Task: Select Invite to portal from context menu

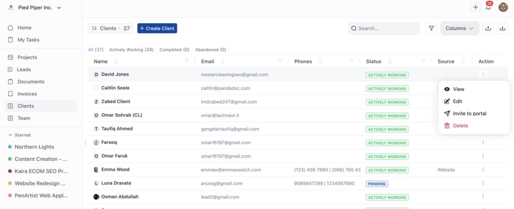Action: point(469,113)
